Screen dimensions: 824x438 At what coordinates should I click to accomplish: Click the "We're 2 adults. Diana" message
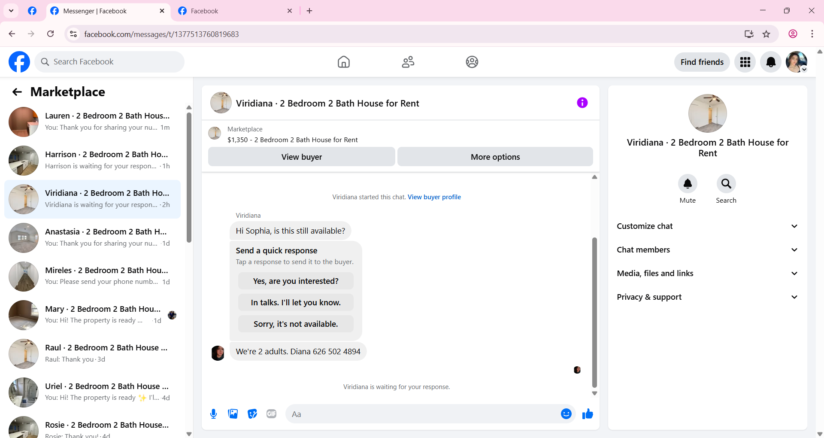point(298,351)
